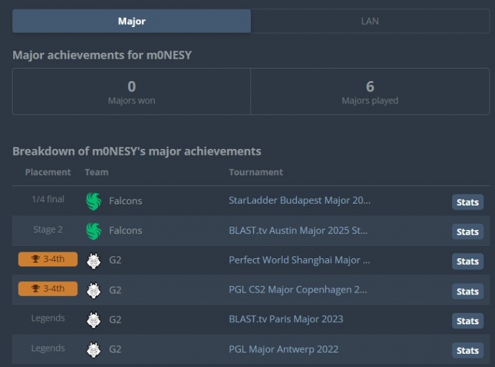Click the Majors played count box
The image size is (495, 367).
[370, 92]
